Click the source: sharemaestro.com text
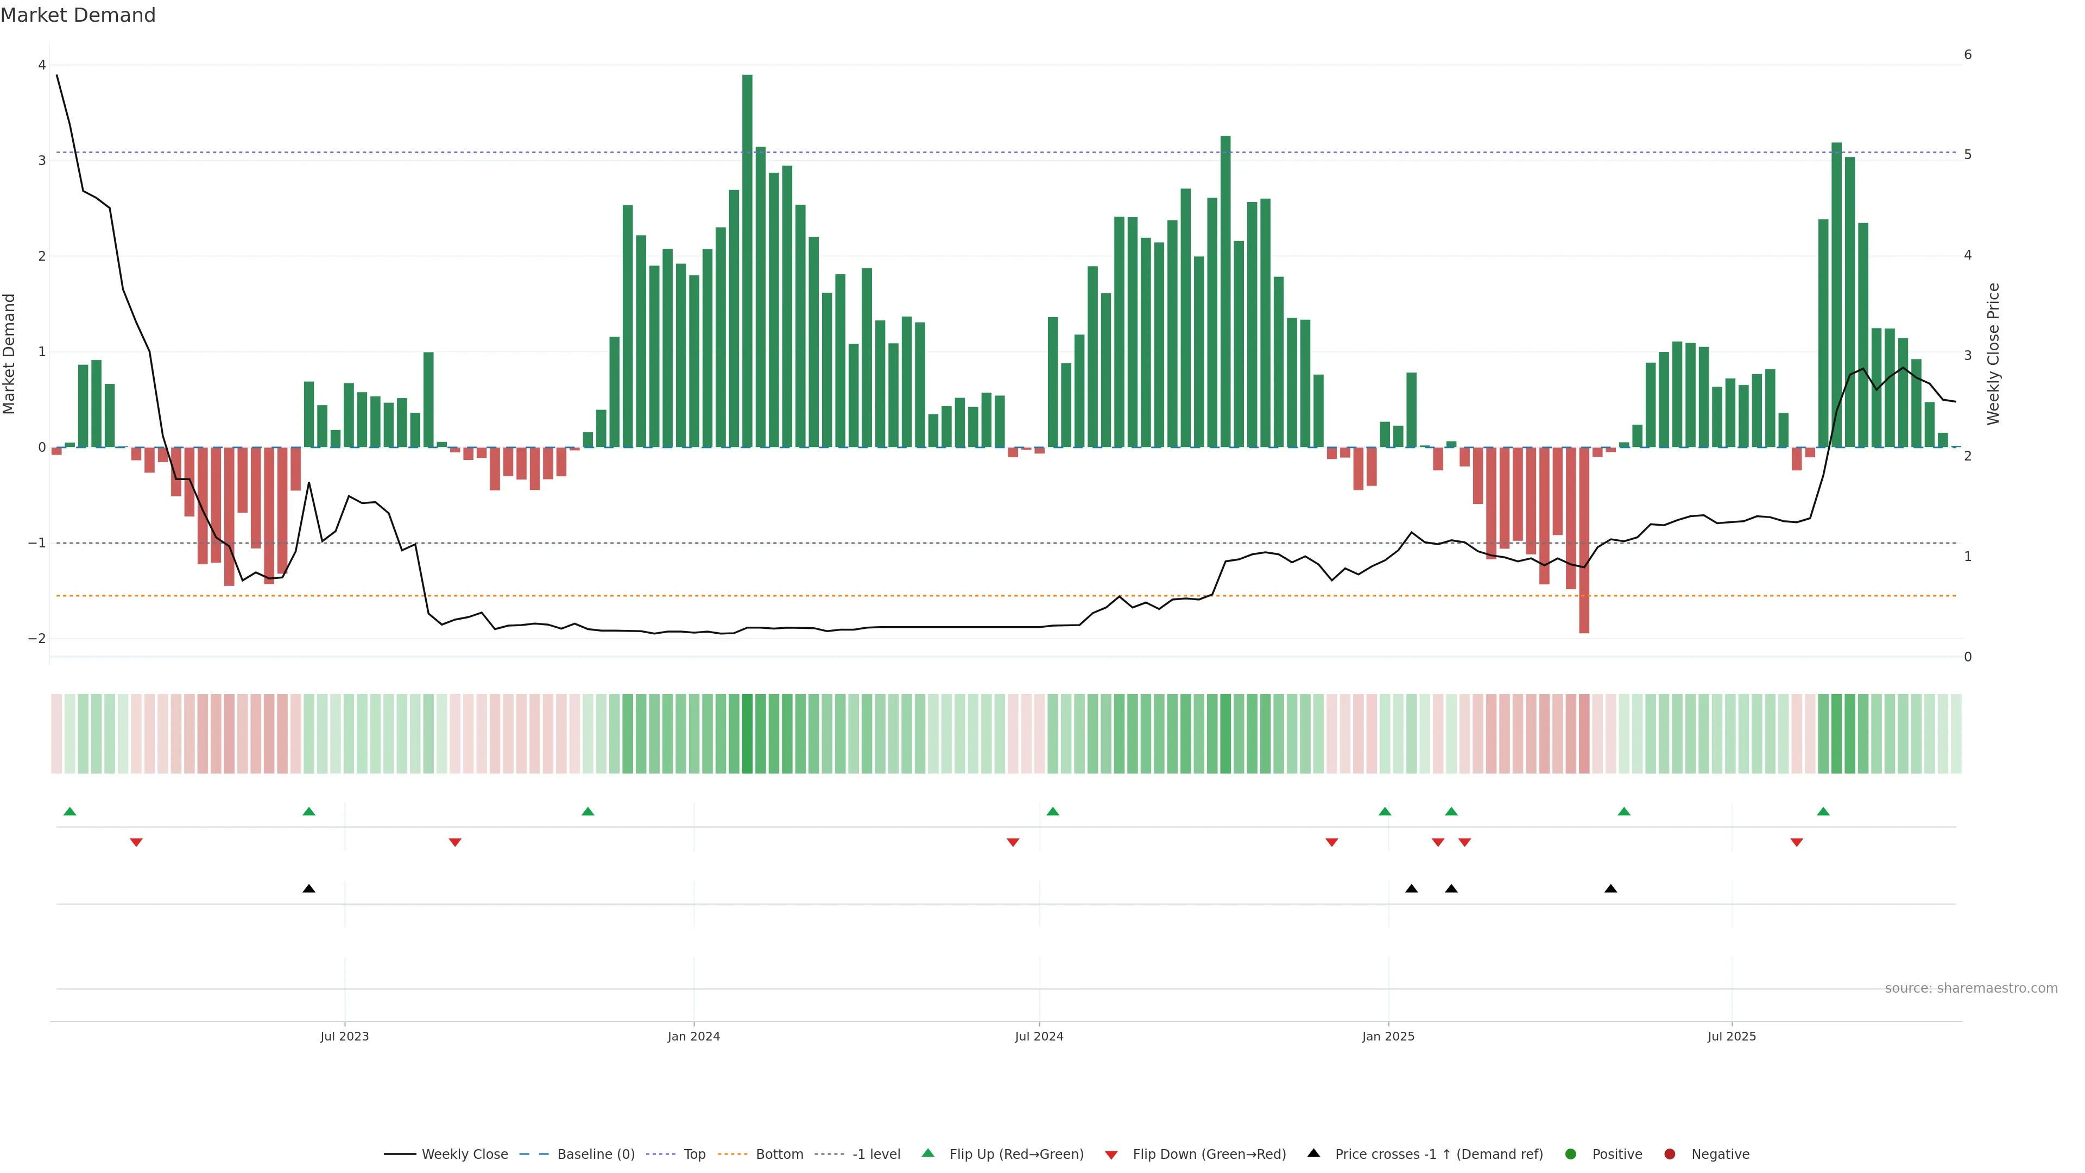2085x1173 pixels. [1971, 988]
